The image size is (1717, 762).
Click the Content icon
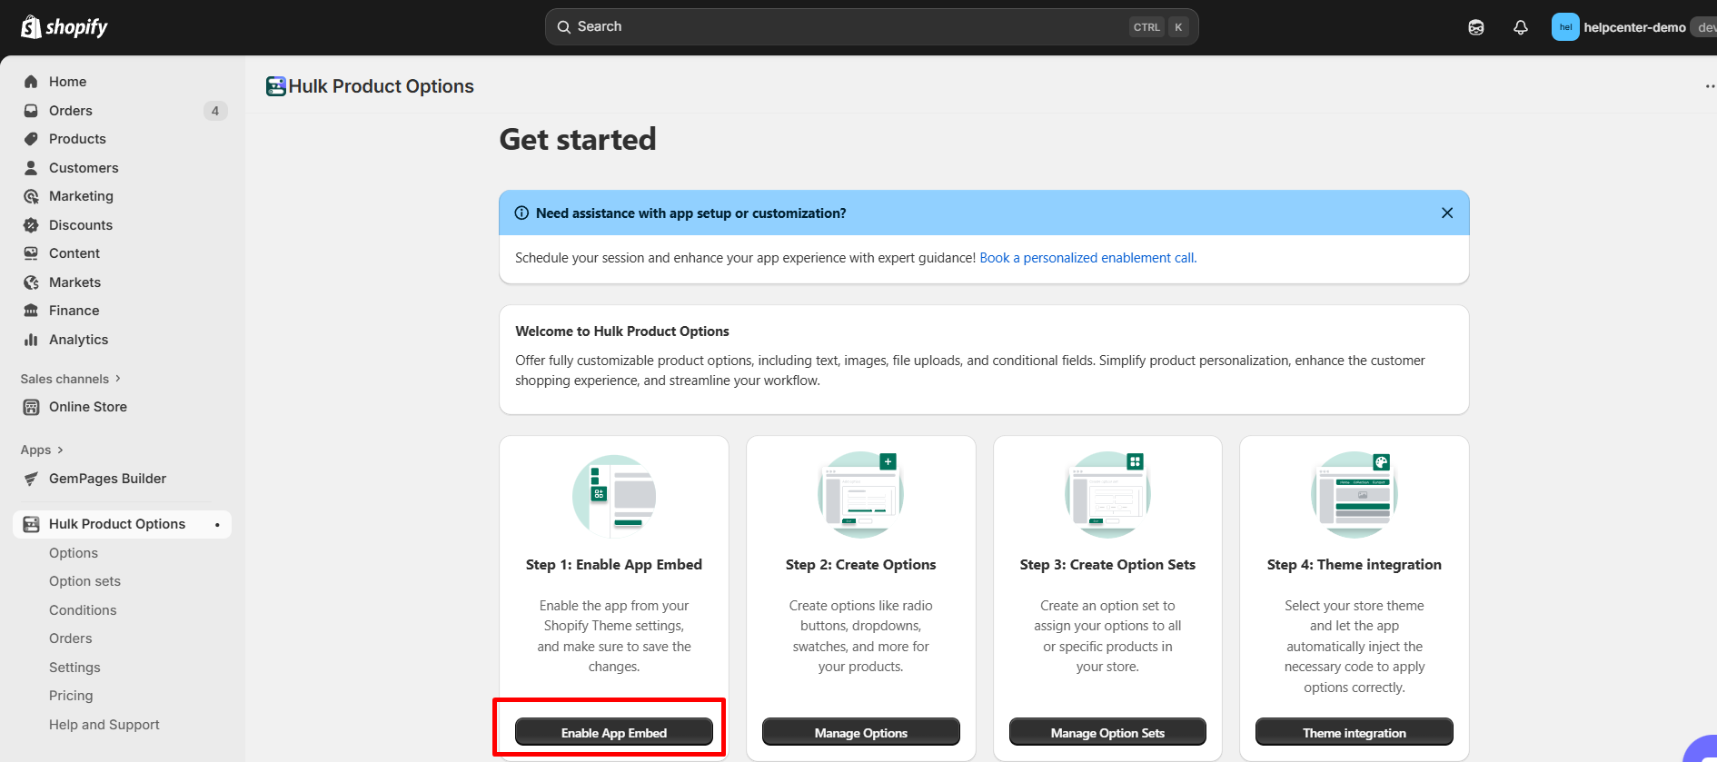[31, 253]
